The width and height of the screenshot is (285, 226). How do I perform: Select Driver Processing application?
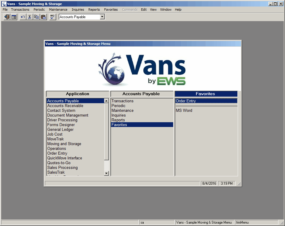pos(76,120)
